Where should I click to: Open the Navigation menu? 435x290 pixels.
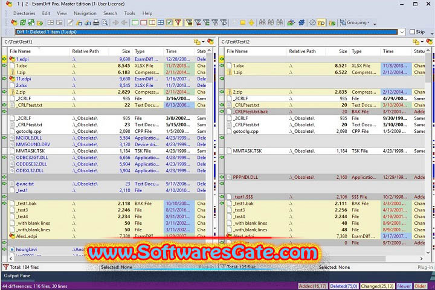85,13
